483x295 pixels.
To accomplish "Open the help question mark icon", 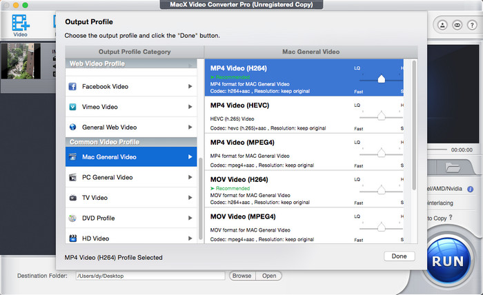I will [472, 25].
